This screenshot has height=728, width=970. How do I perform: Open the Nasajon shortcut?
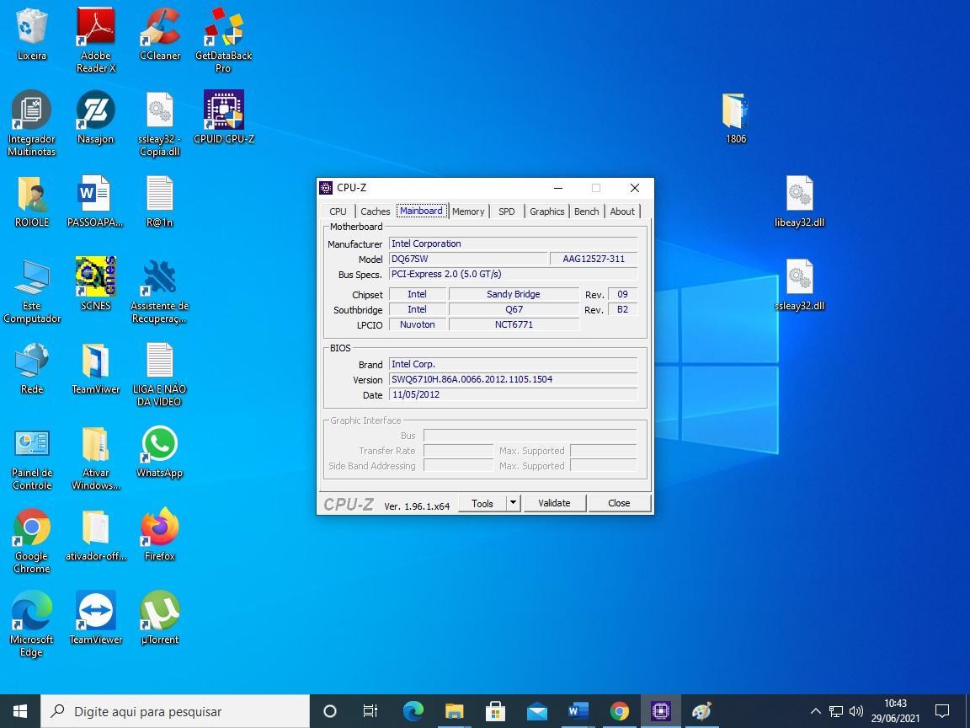tap(96, 118)
